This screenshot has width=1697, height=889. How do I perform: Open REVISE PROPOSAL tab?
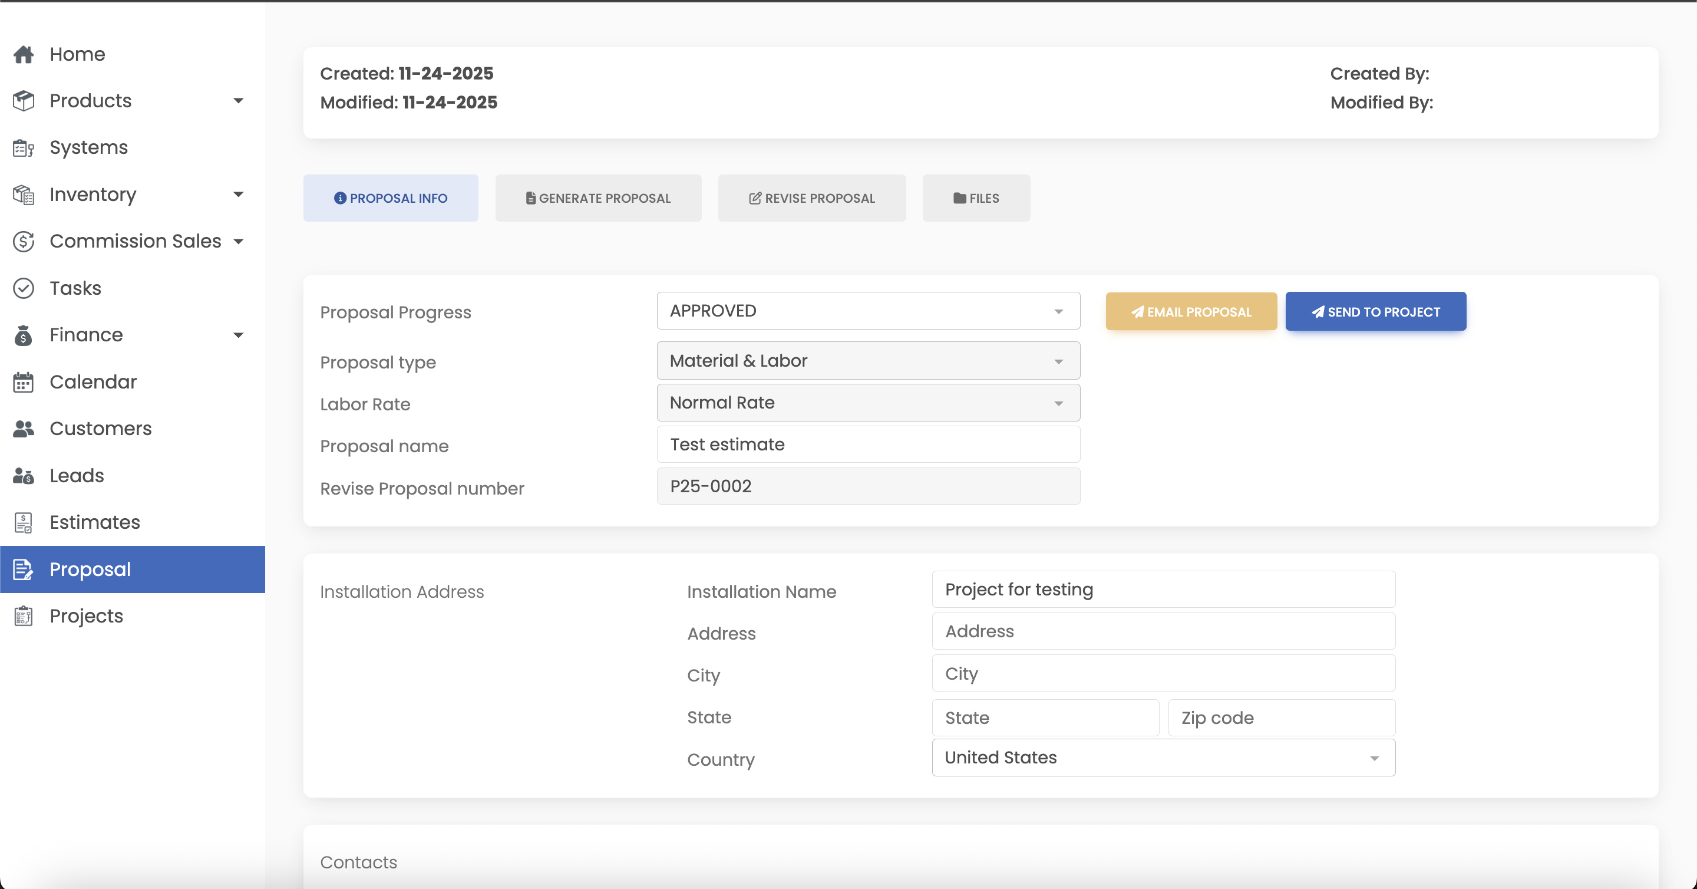coord(811,197)
